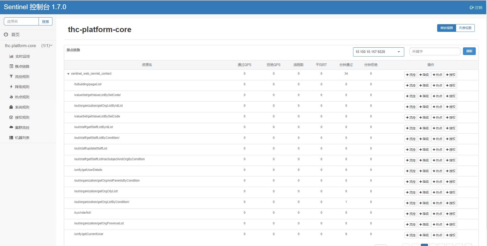Click 分钟通过 value 9 for getCurrentUser
The height and width of the screenshot is (246, 487).
346,234
